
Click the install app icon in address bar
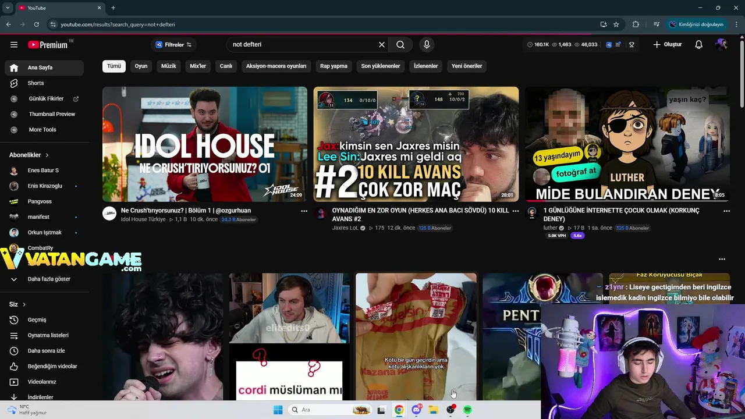[x=604, y=24]
